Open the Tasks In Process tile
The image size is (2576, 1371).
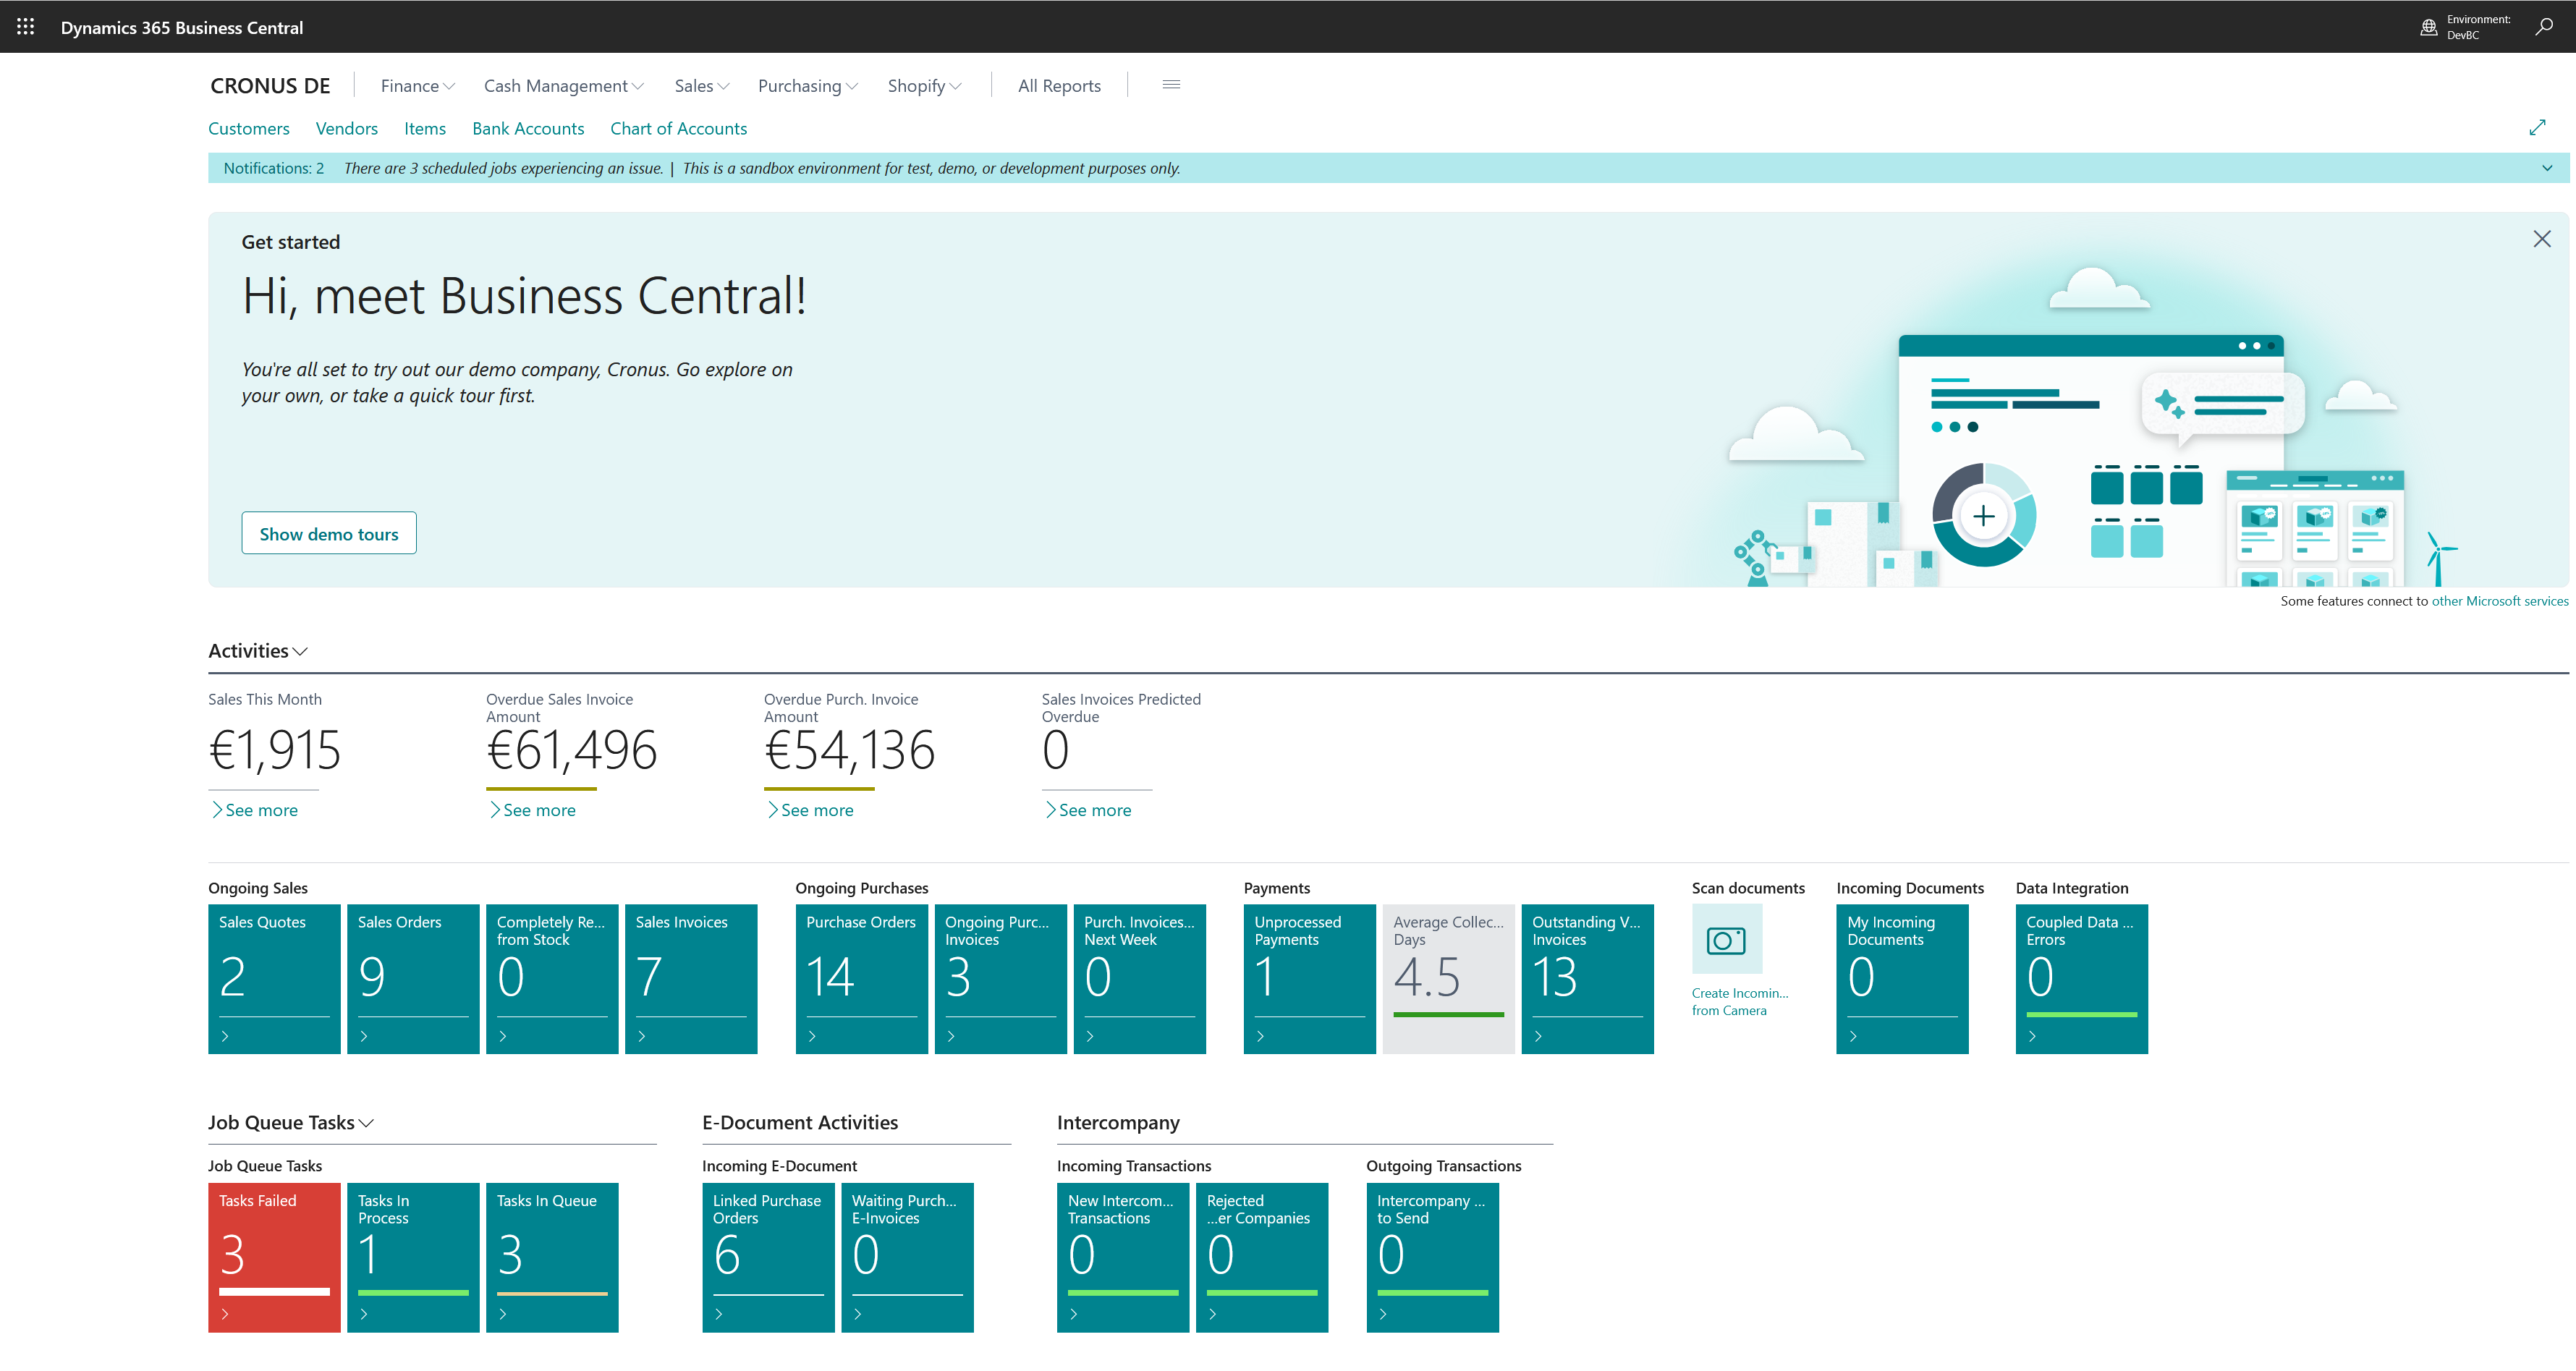pos(413,1257)
